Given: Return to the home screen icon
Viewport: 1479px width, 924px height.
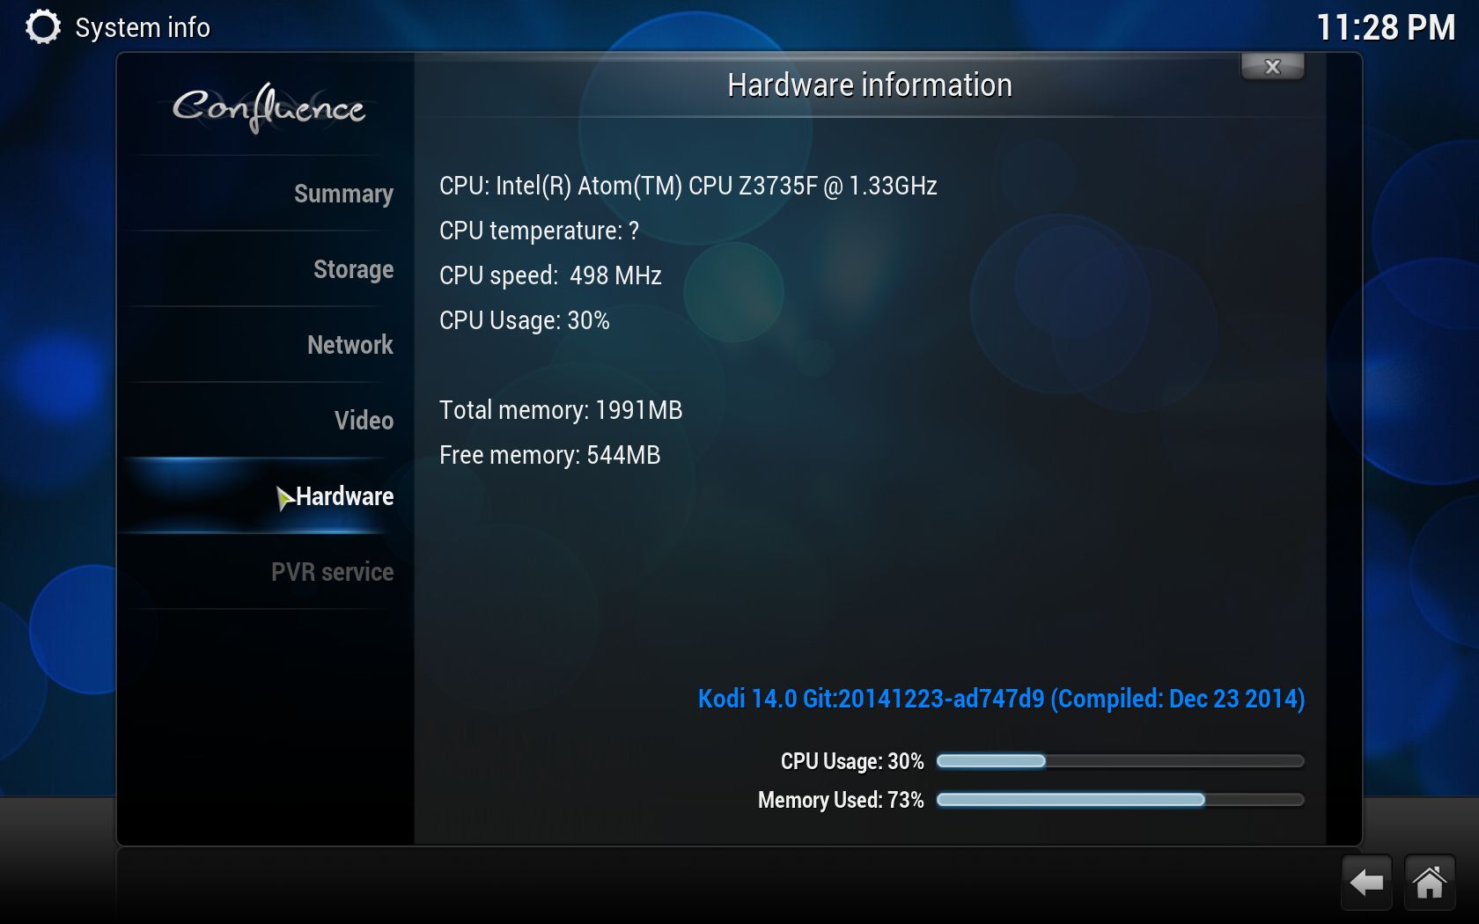Looking at the screenshot, I should tap(1430, 882).
